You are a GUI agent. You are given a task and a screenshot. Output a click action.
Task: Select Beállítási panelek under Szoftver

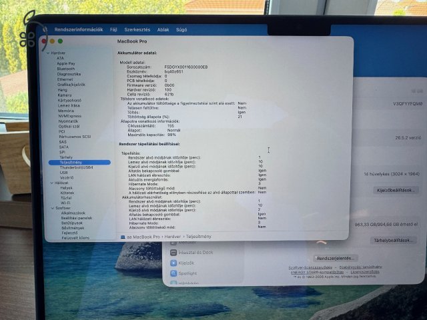77,218
